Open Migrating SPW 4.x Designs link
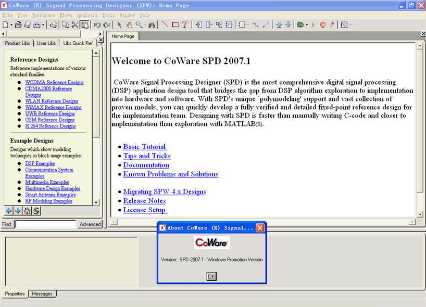This screenshot has height=307, width=426. pyautogui.click(x=165, y=191)
